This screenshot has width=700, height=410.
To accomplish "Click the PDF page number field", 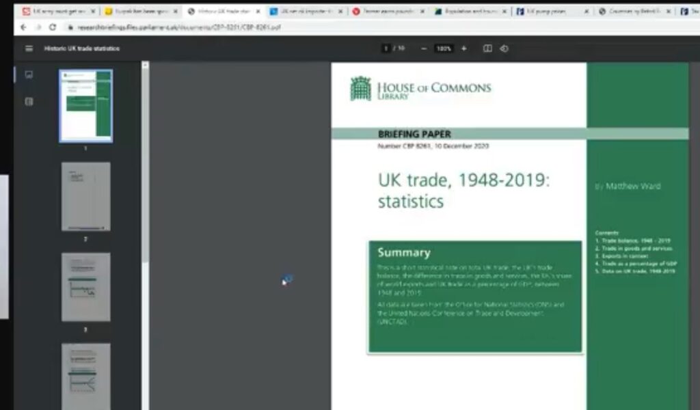I will tap(386, 49).
